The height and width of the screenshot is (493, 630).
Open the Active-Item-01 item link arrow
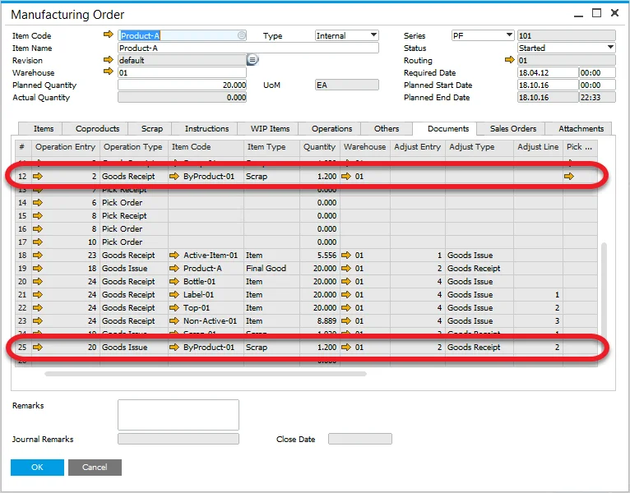[x=174, y=256]
